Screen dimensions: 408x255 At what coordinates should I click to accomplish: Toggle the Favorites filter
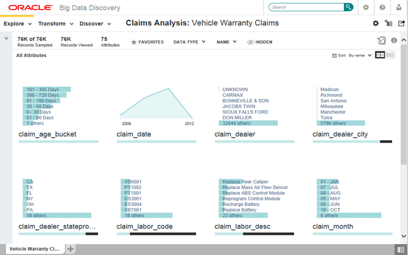(147, 42)
